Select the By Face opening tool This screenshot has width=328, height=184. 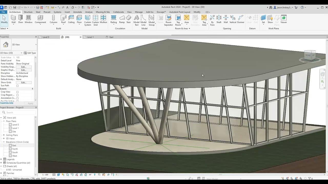pyautogui.click(x=212, y=20)
